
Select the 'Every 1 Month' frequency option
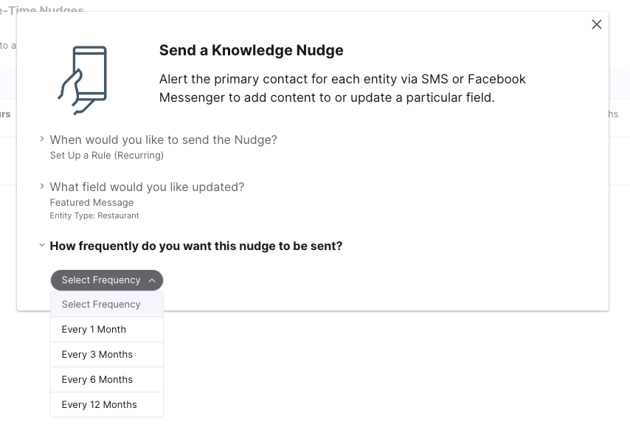point(94,329)
